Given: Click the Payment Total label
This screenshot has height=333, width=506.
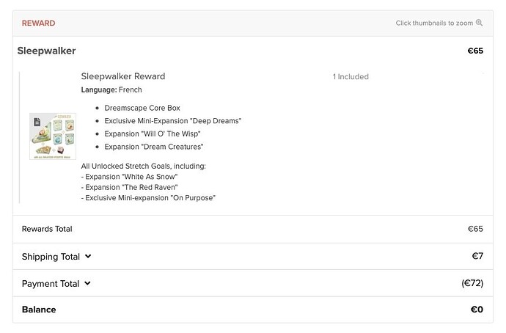Looking at the screenshot, I should click(51, 283).
